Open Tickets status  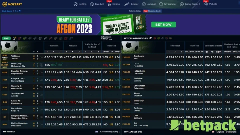click(135, 11)
